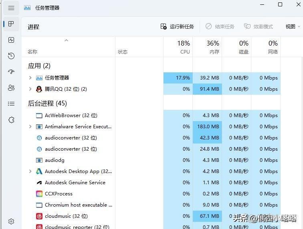Click the Autodesk Genuine Service icon
Image resolution: width=303 pixels, height=229 pixels.
point(39,183)
